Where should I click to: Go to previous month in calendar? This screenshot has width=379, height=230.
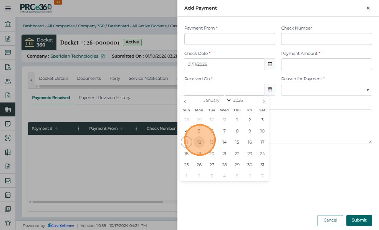[x=185, y=101]
